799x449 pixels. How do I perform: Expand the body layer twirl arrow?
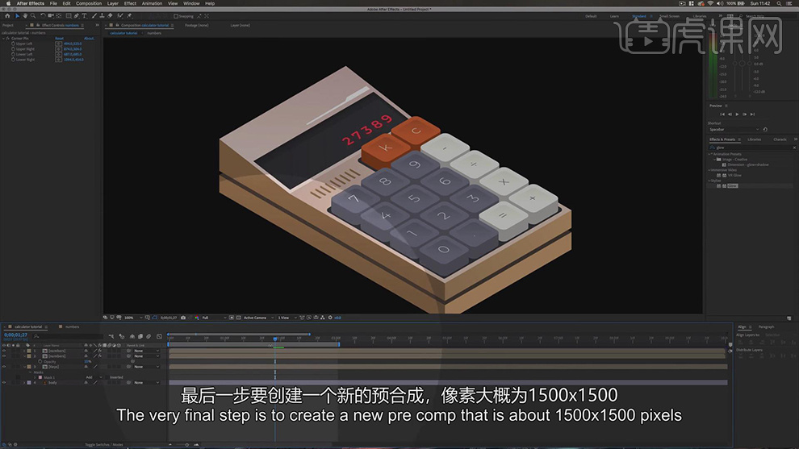click(x=24, y=382)
